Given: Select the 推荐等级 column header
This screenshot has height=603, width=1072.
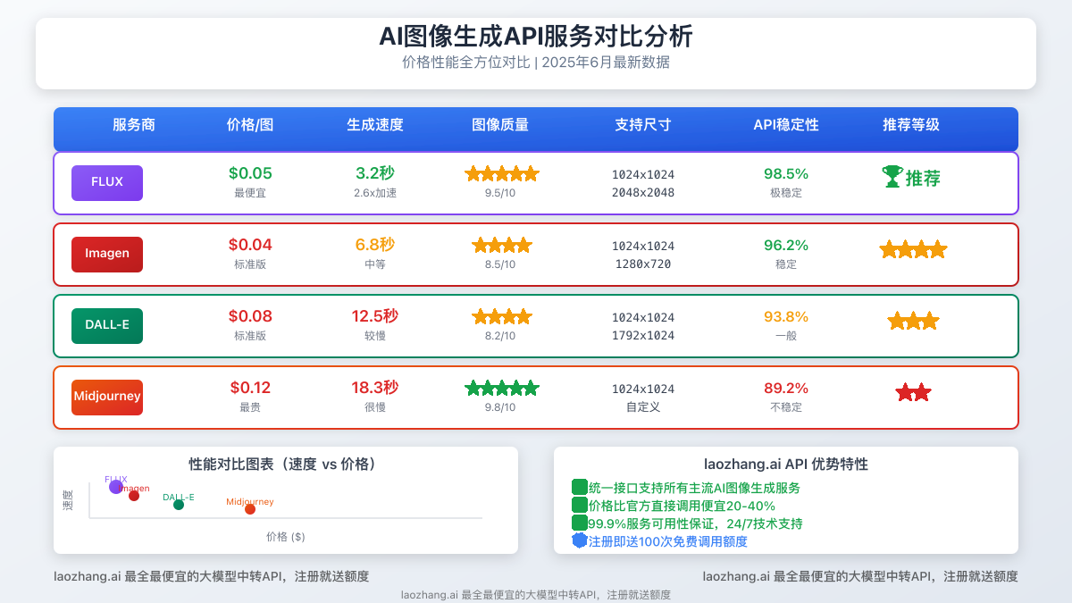Looking at the screenshot, I should pyautogui.click(x=911, y=125).
